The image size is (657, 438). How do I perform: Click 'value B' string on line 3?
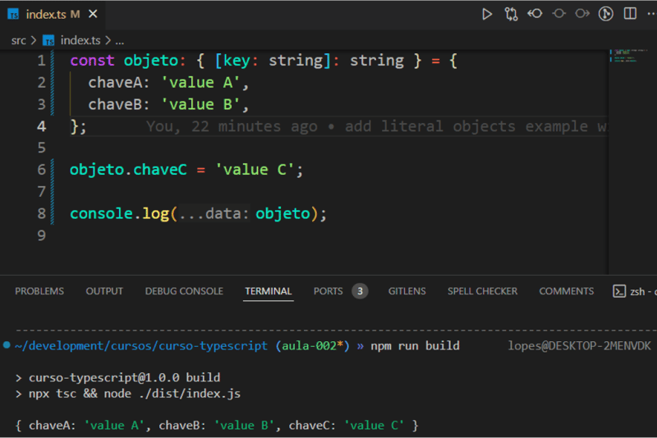pyautogui.click(x=200, y=105)
